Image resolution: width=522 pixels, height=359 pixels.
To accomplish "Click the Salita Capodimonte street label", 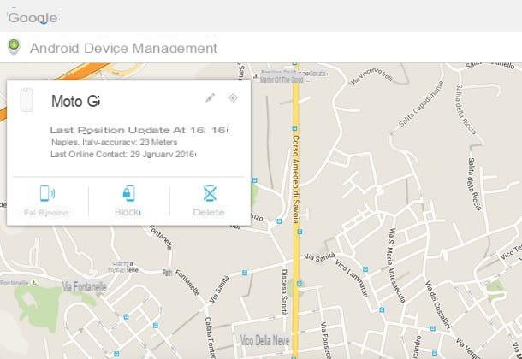I will (x=421, y=103).
